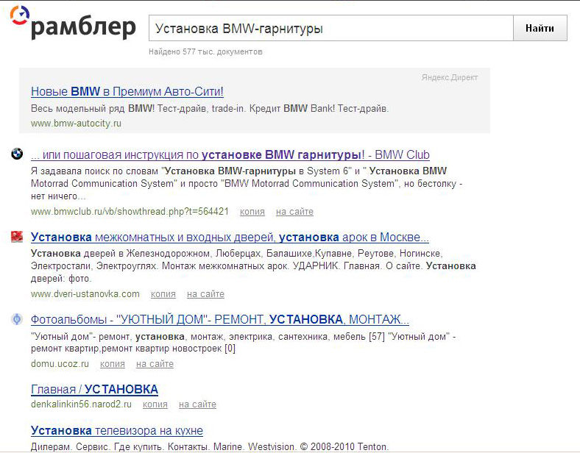Click the BMW Club favicon
This screenshot has width=580, height=453.
tap(17, 154)
